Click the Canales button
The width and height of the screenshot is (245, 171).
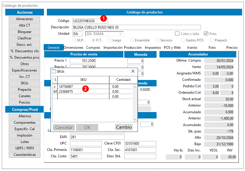[24, 96]
